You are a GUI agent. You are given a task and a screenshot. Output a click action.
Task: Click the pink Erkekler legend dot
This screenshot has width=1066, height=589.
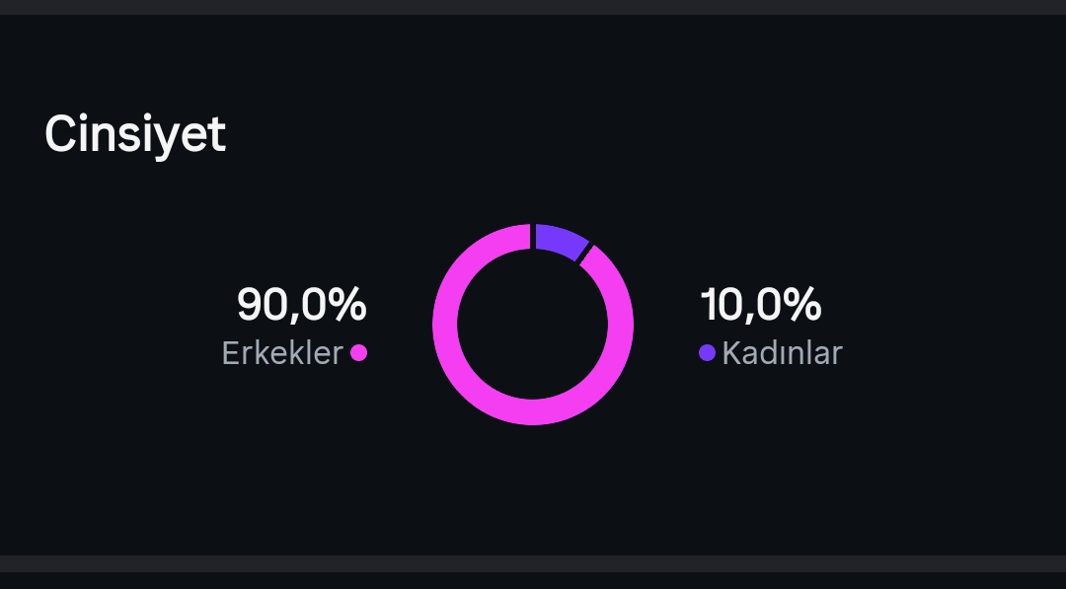[x=359, y=352]
